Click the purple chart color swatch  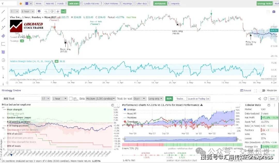[27, 4]
